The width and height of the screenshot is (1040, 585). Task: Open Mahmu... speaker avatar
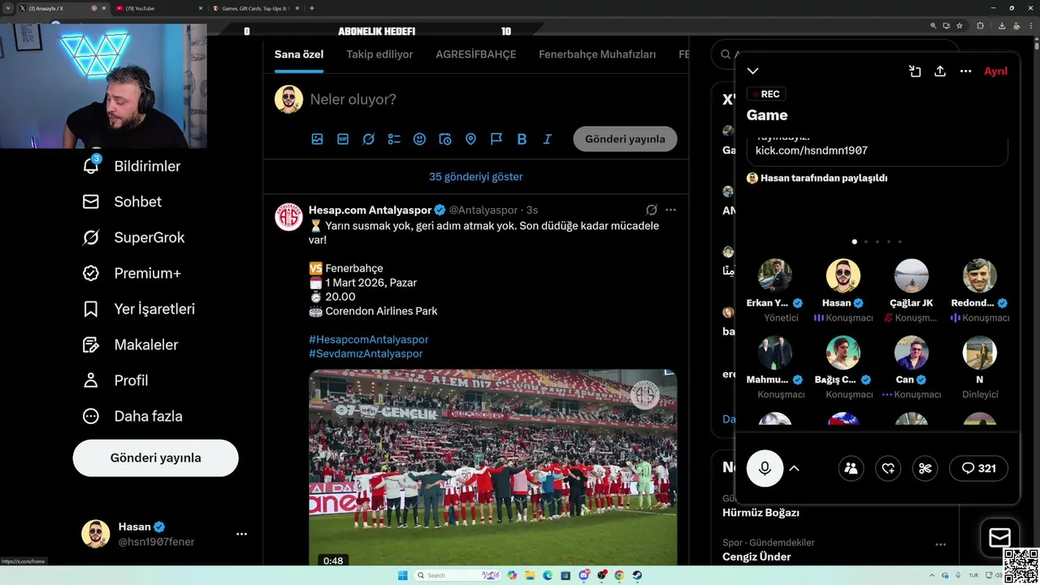tap(775, 353)
